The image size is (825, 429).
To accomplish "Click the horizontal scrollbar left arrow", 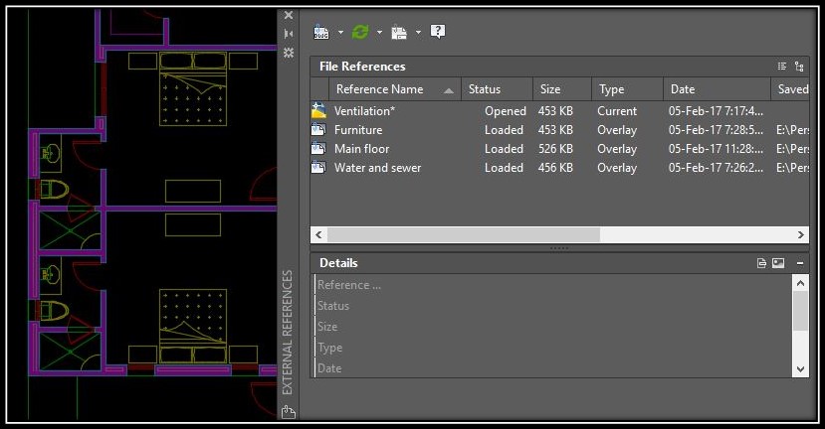I will (318, 234).
